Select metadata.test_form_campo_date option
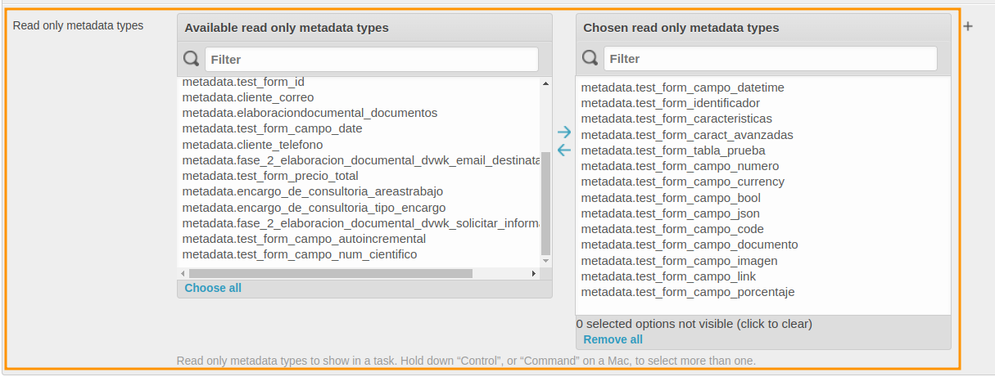This screenshot has width=995, height=377. pos(272,128)
